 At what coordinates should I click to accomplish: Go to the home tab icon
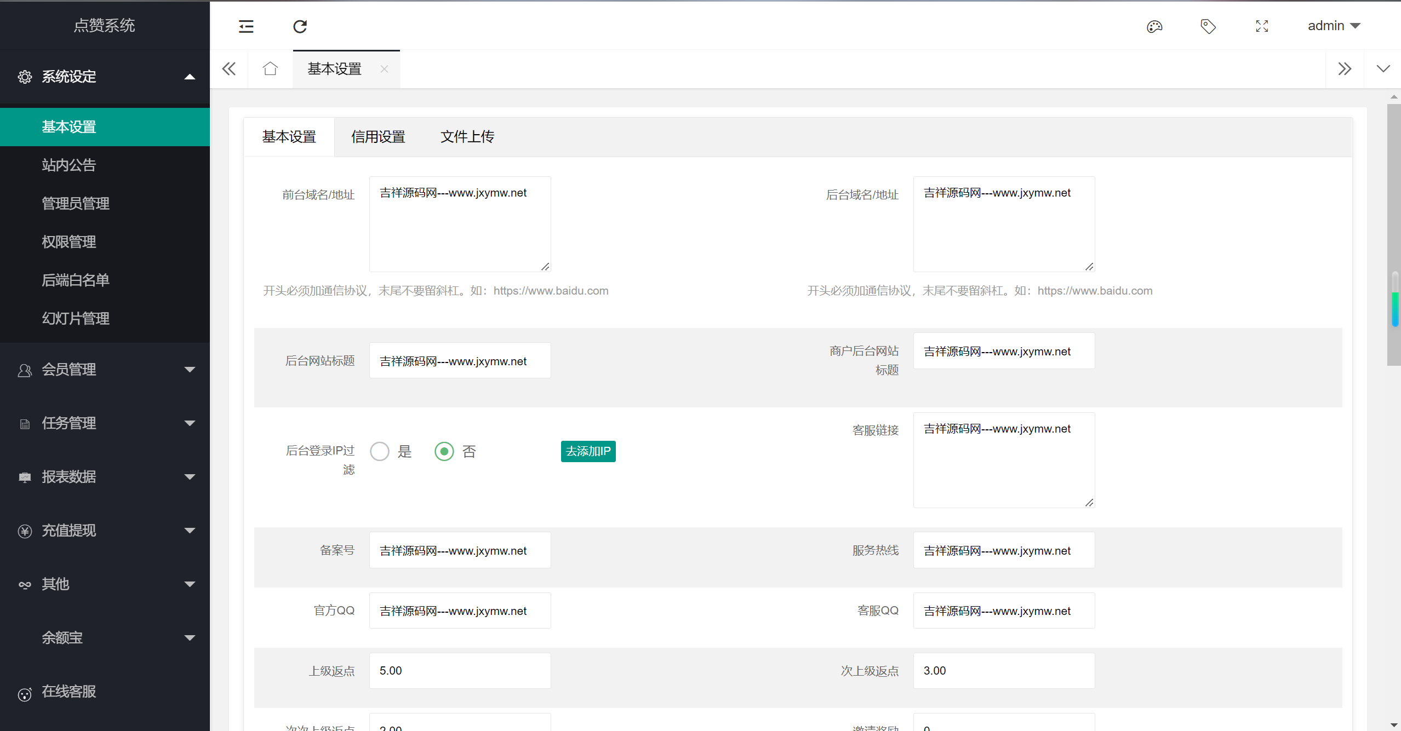[270, 68]
